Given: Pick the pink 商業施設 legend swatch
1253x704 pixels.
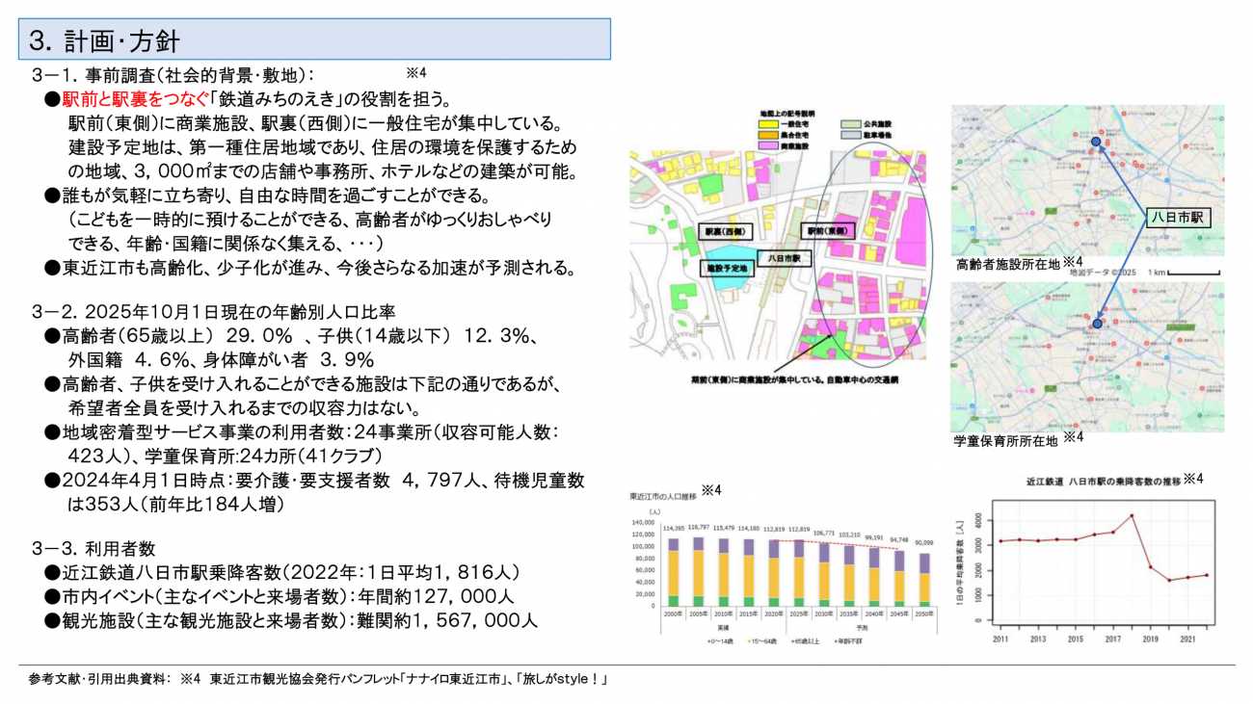Looking at the screenshot, I should coord(770,145).
